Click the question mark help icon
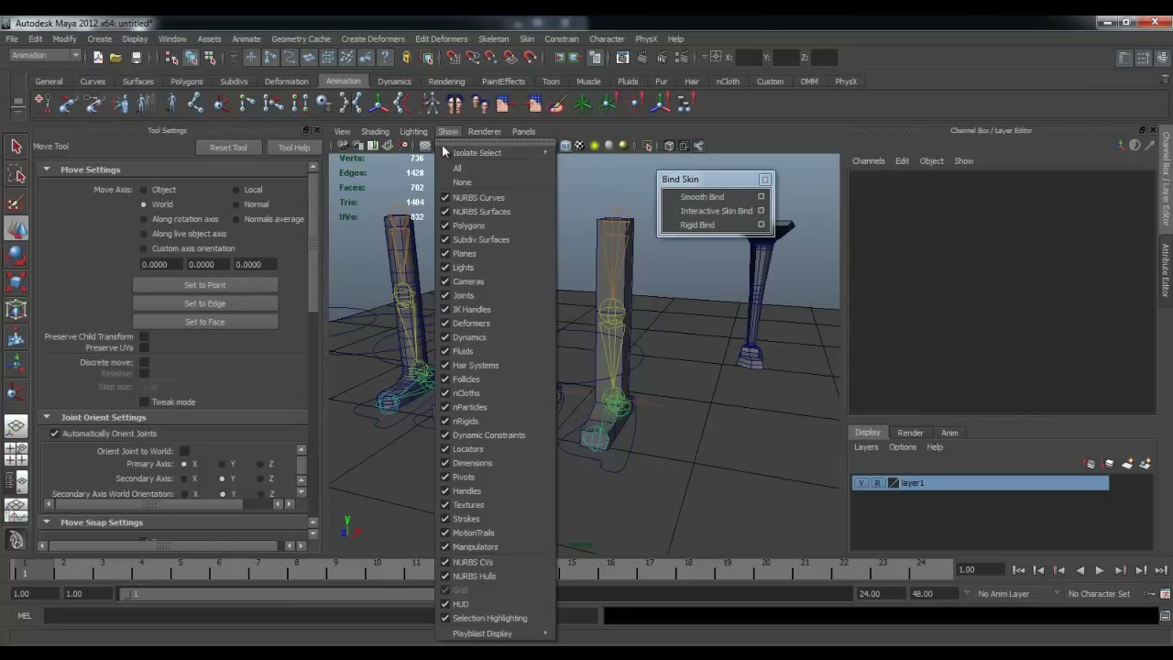 point(386,58)
